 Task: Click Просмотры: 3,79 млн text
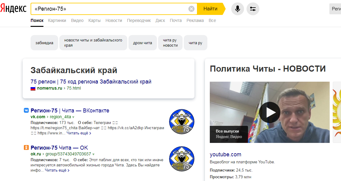click(231, 177)
